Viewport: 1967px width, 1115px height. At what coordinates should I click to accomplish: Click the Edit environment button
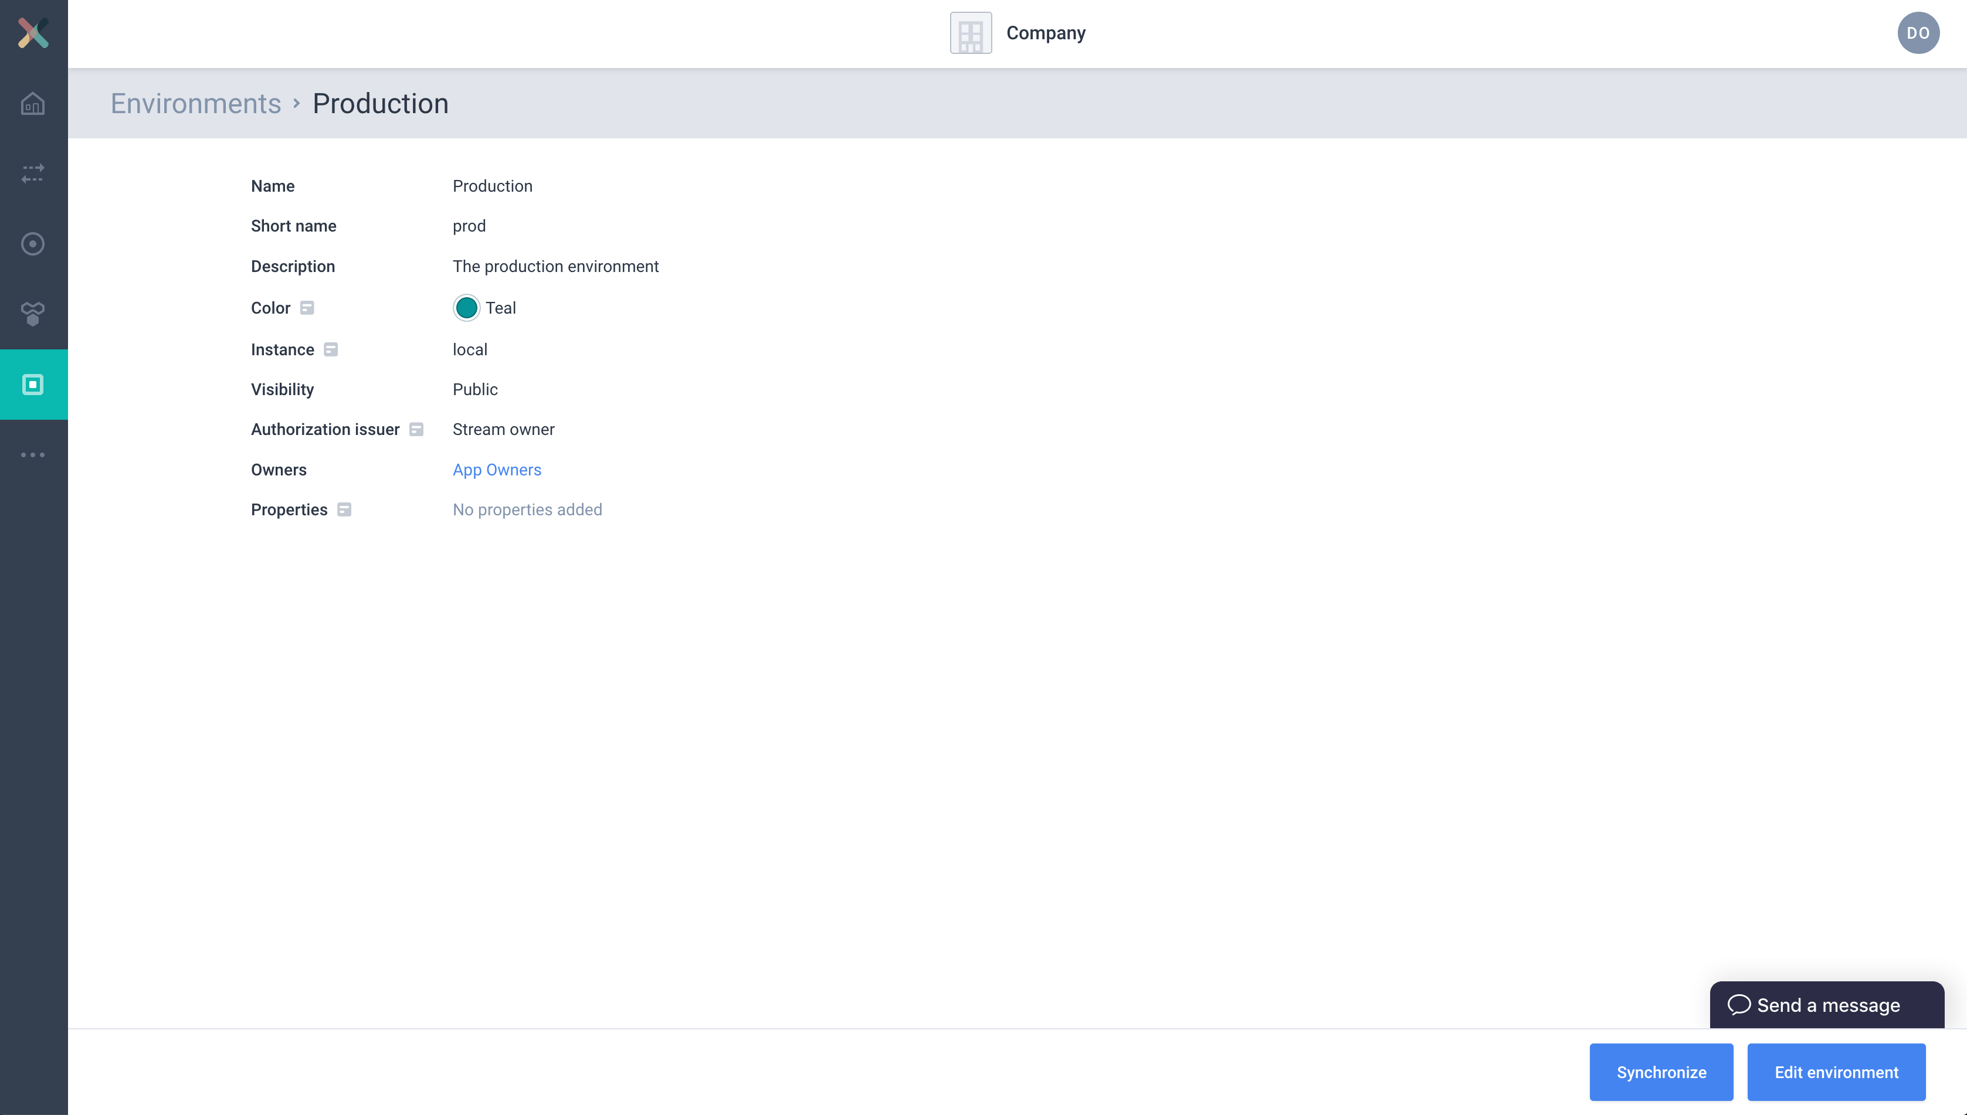1836,1072
